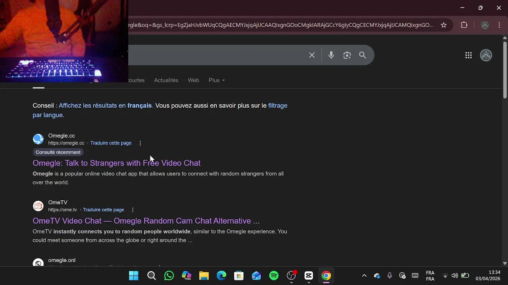Open Microsoft Store from the taskbar
The height and width of the screenshot is (285, 508).
[x=239, y=276]
